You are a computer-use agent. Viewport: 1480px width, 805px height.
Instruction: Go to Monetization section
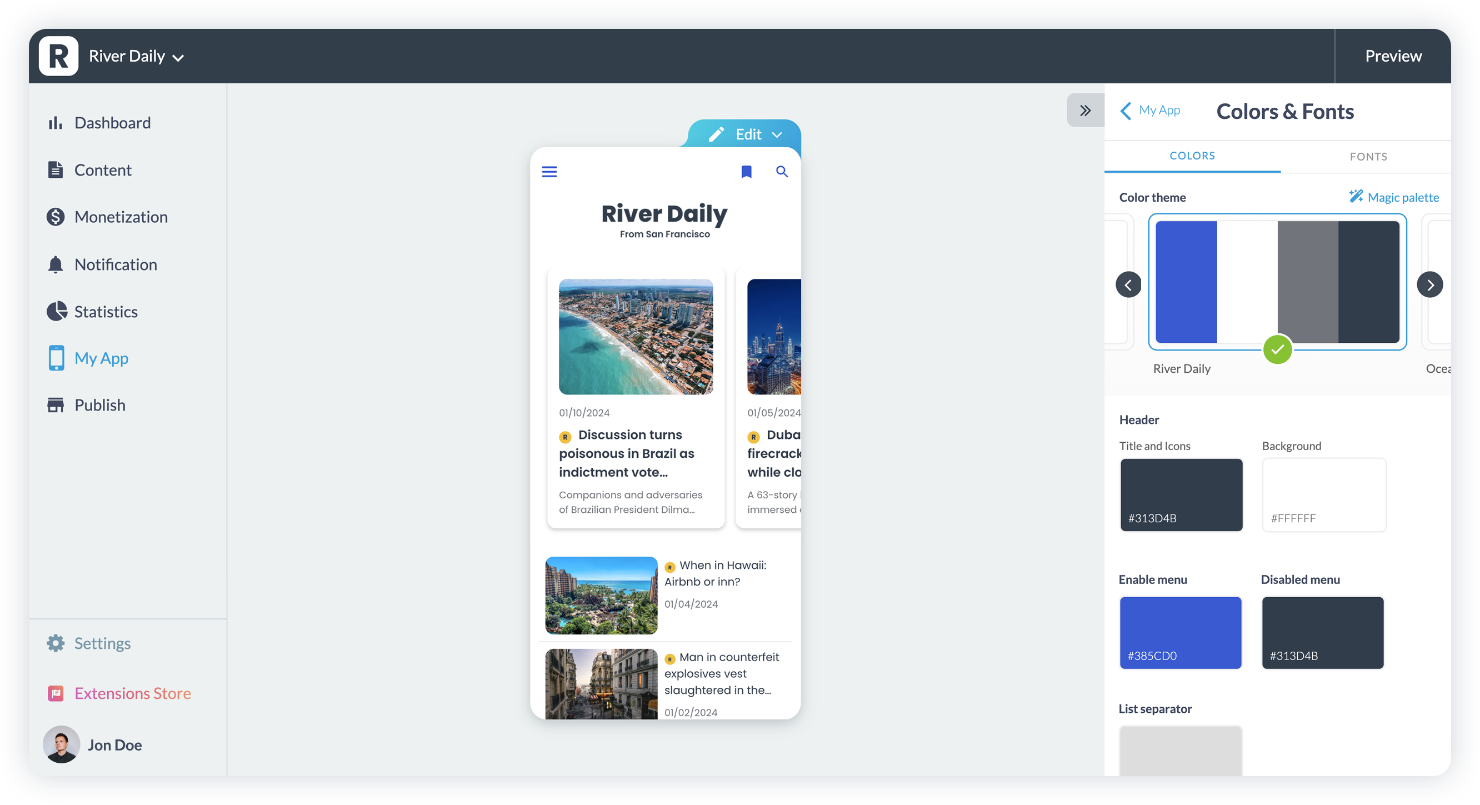(121, 217)
